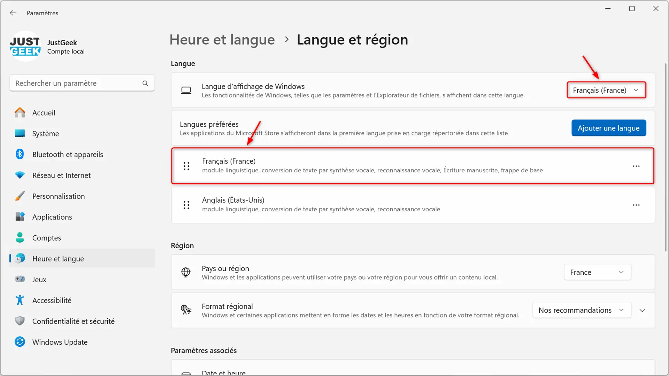The width and height of the screenshot is (669, 376).
Task: Focus the Rechercher un paramètre field
Action: coord(77,83)
